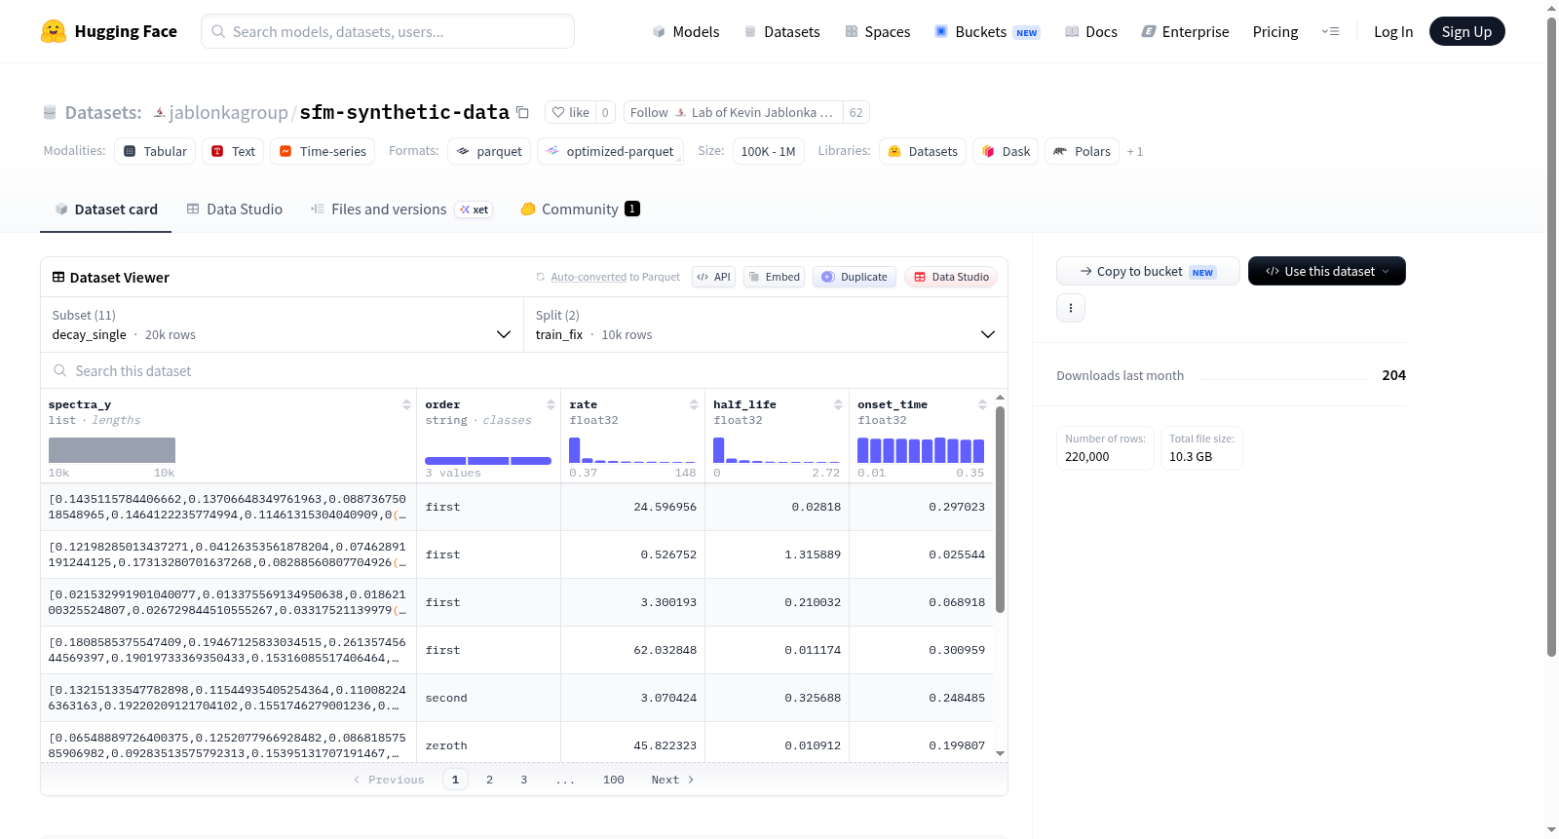Open Docs in top navigation

pos(1091,31)
